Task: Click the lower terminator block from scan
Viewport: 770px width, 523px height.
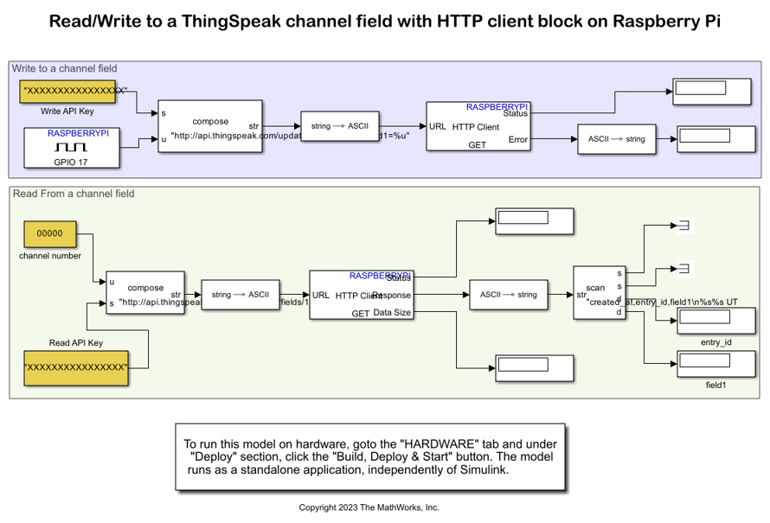Action: coord(683,268)
